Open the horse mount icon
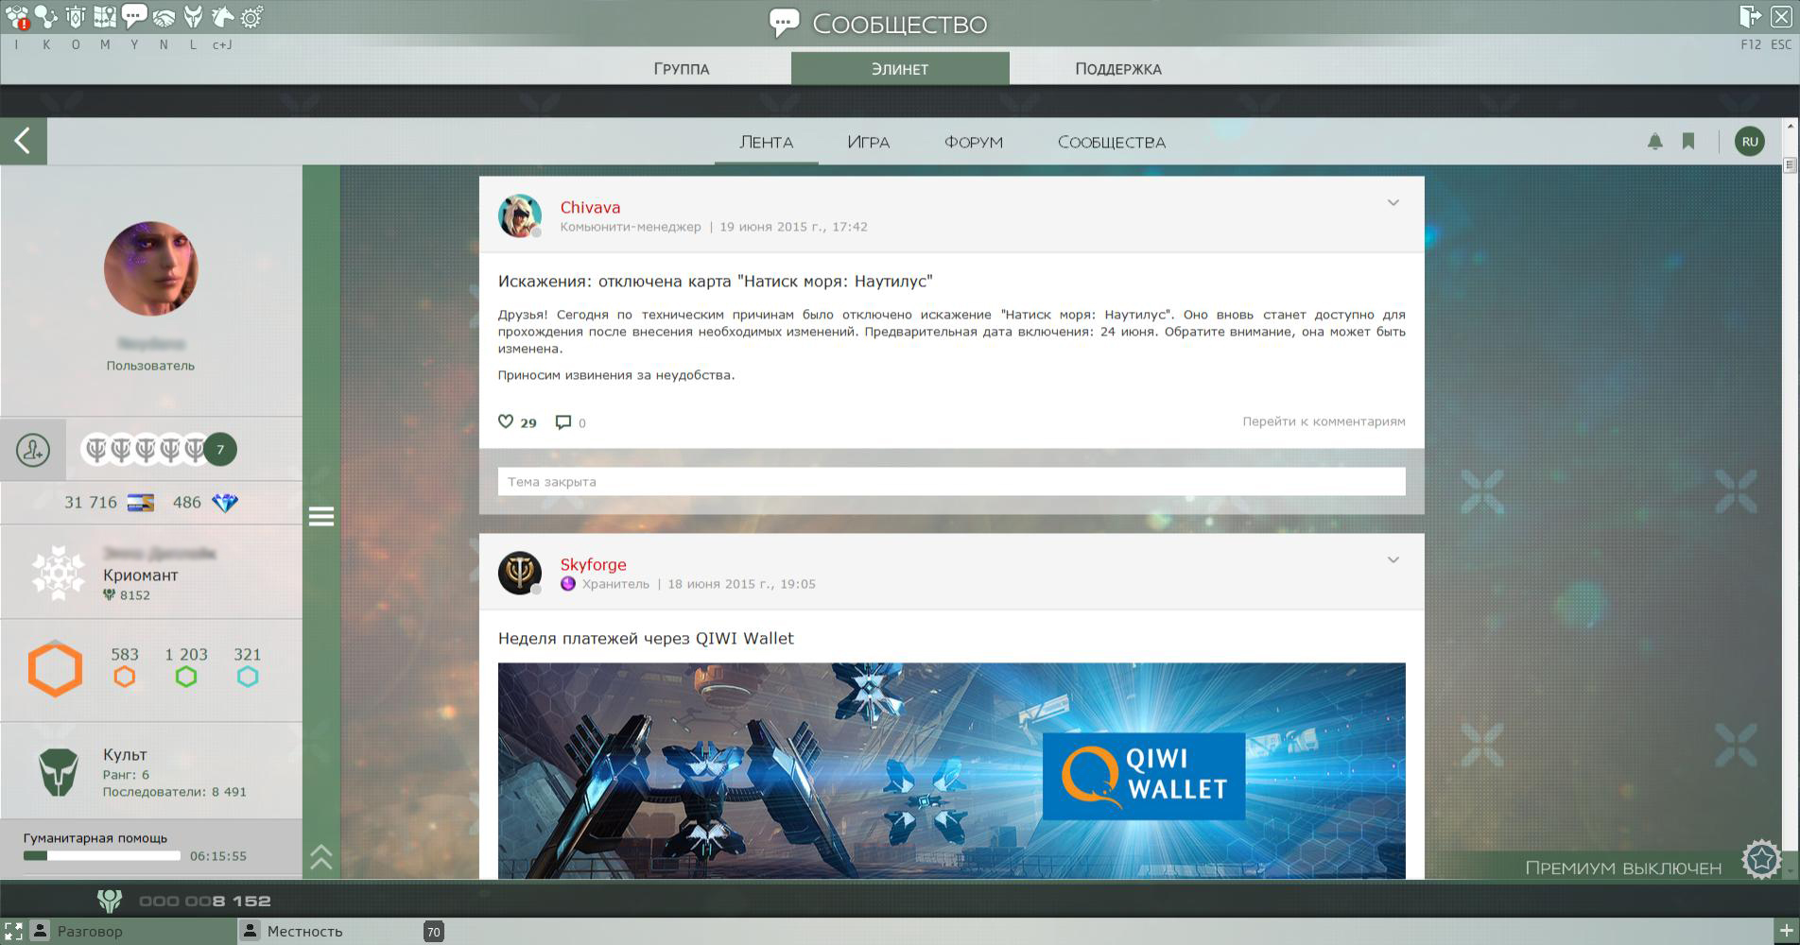The image size is (1800, 945). (x=222, y=17)
